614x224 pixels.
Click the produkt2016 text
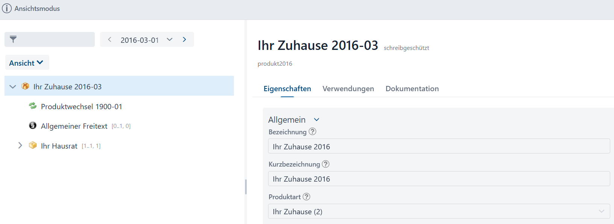275,64
